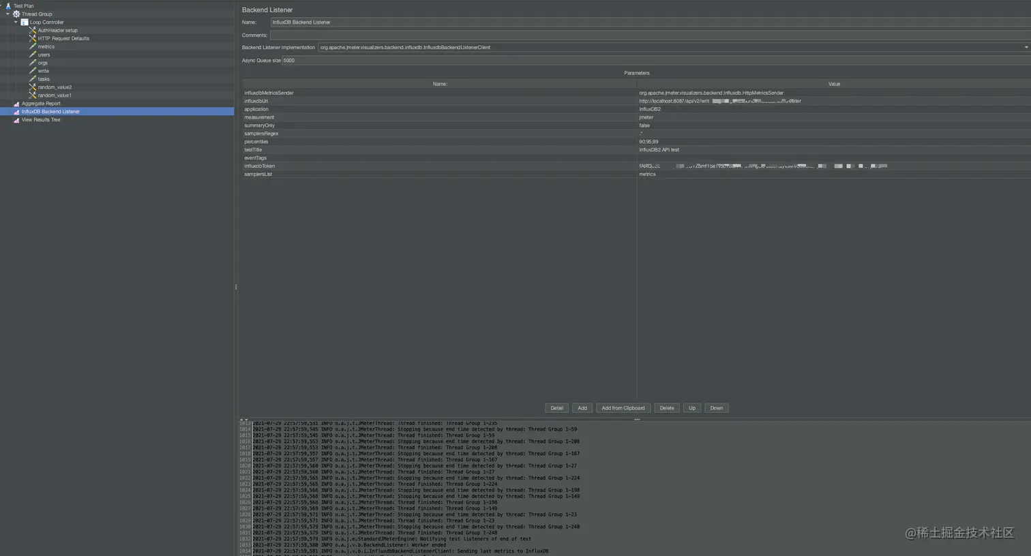The width and height of the screenshot is (1031, 556).
Task: Open the metrics sampler in tree
Action: click(46, 46)
